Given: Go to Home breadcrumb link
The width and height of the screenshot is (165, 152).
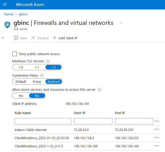Looking at the screenshot, I should pyautogui.click(x=8, y=14).
